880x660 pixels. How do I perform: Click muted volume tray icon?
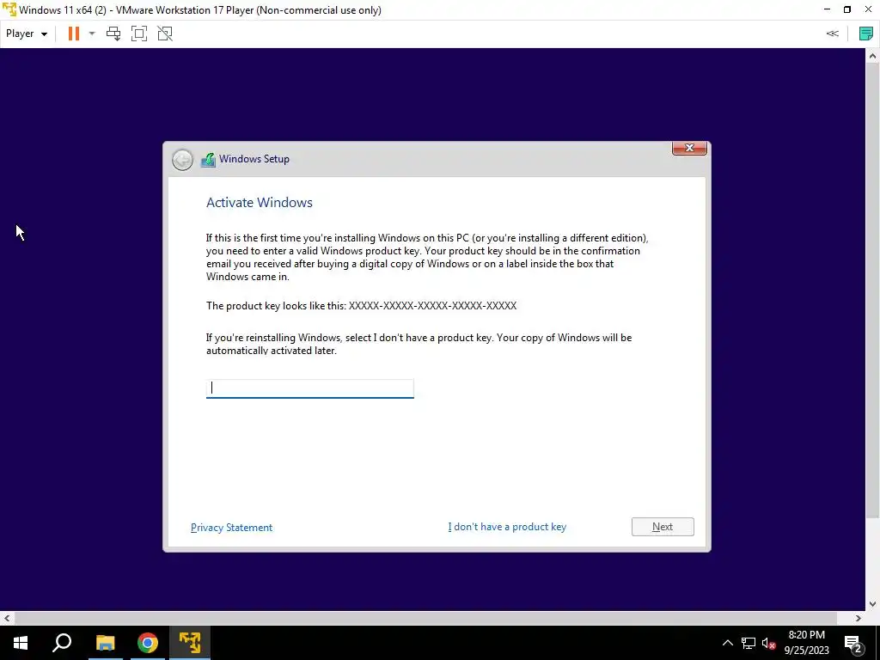[768, 643]
